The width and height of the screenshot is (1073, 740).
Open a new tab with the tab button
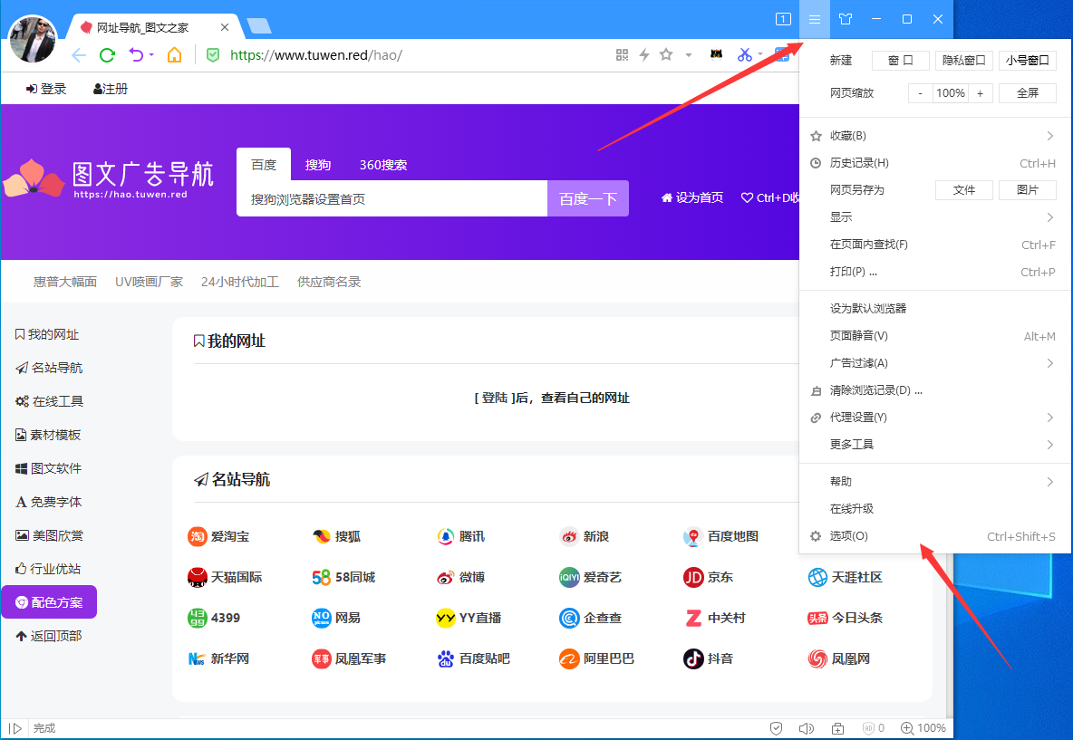pyautogui.click(x=258, y=26)
